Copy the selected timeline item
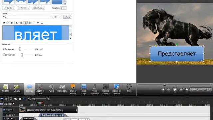Viewport: 213px width, 120px height. tap(16, 99)
